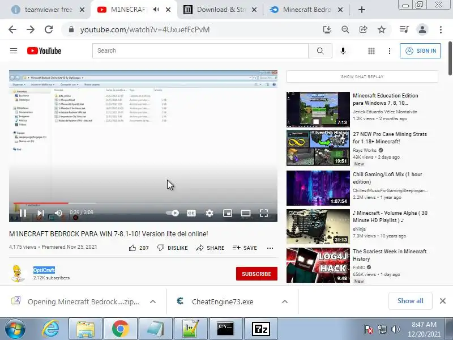The image size is (453, 340).
Task: Open the Chrome profile avatar
Action: coord(422,29)
